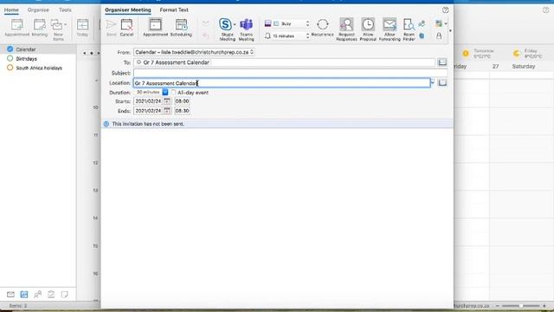Click the Subject input field
The image size is (554, 312).
291,73
